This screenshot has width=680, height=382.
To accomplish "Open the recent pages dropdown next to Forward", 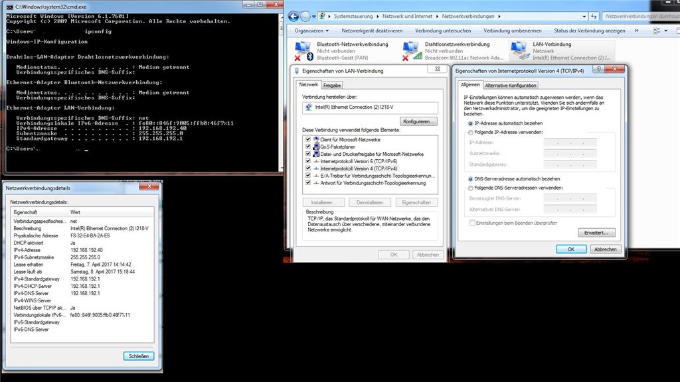I will pos(313,17).
